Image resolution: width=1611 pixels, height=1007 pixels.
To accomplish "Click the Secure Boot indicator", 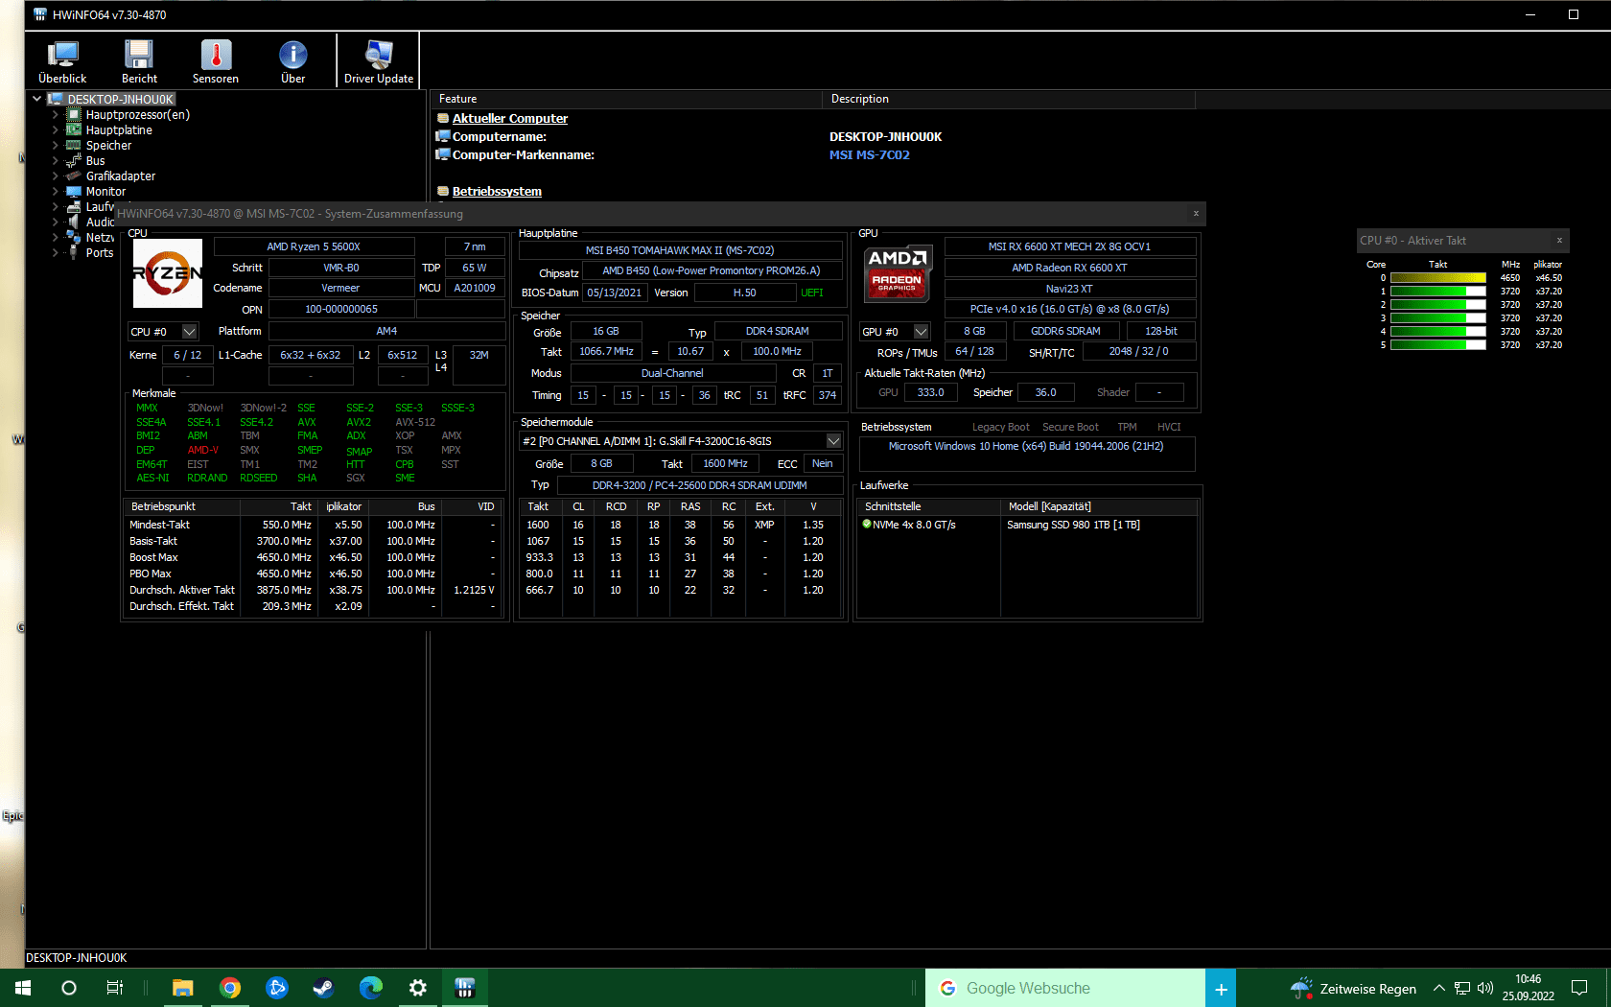I will pos(1070,428).
